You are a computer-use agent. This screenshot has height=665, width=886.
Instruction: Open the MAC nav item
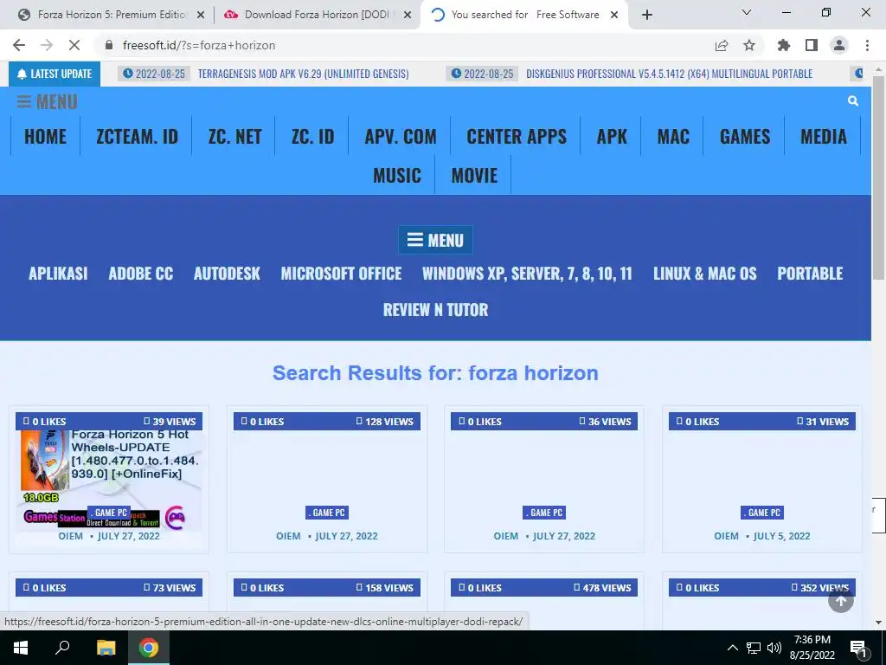(x=673, y=136)
